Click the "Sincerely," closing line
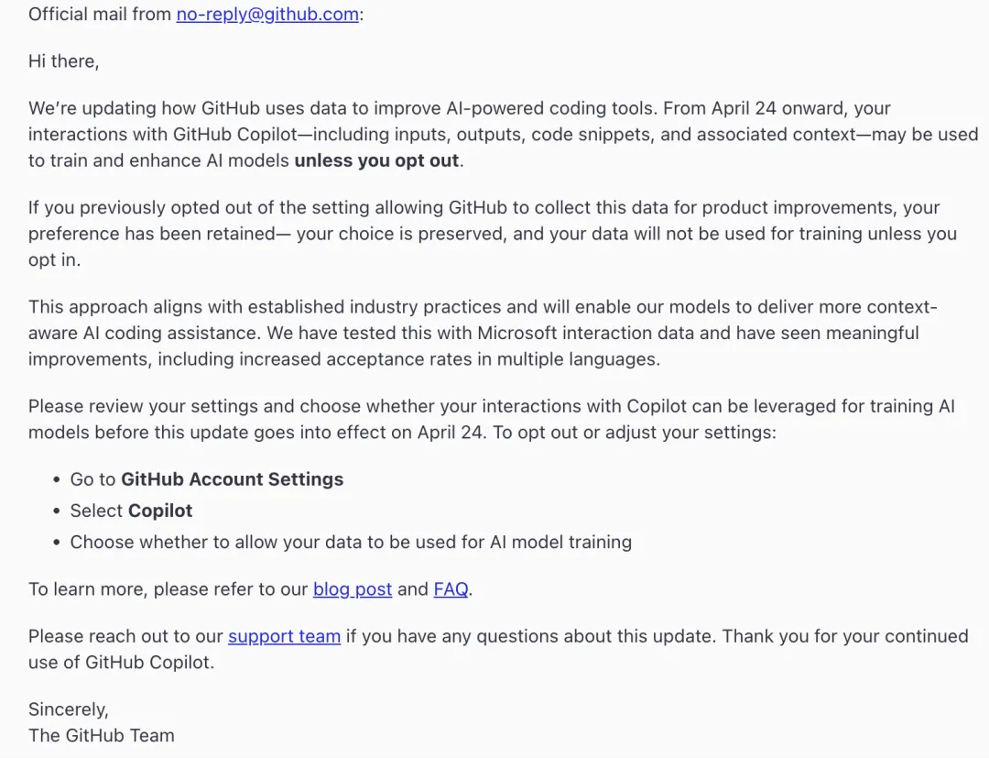Screen dimensions: 989x758 (x=69, y=709)
